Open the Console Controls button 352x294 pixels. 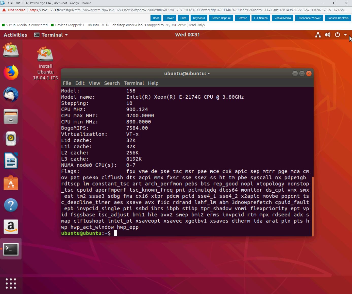tap(338, 18)
